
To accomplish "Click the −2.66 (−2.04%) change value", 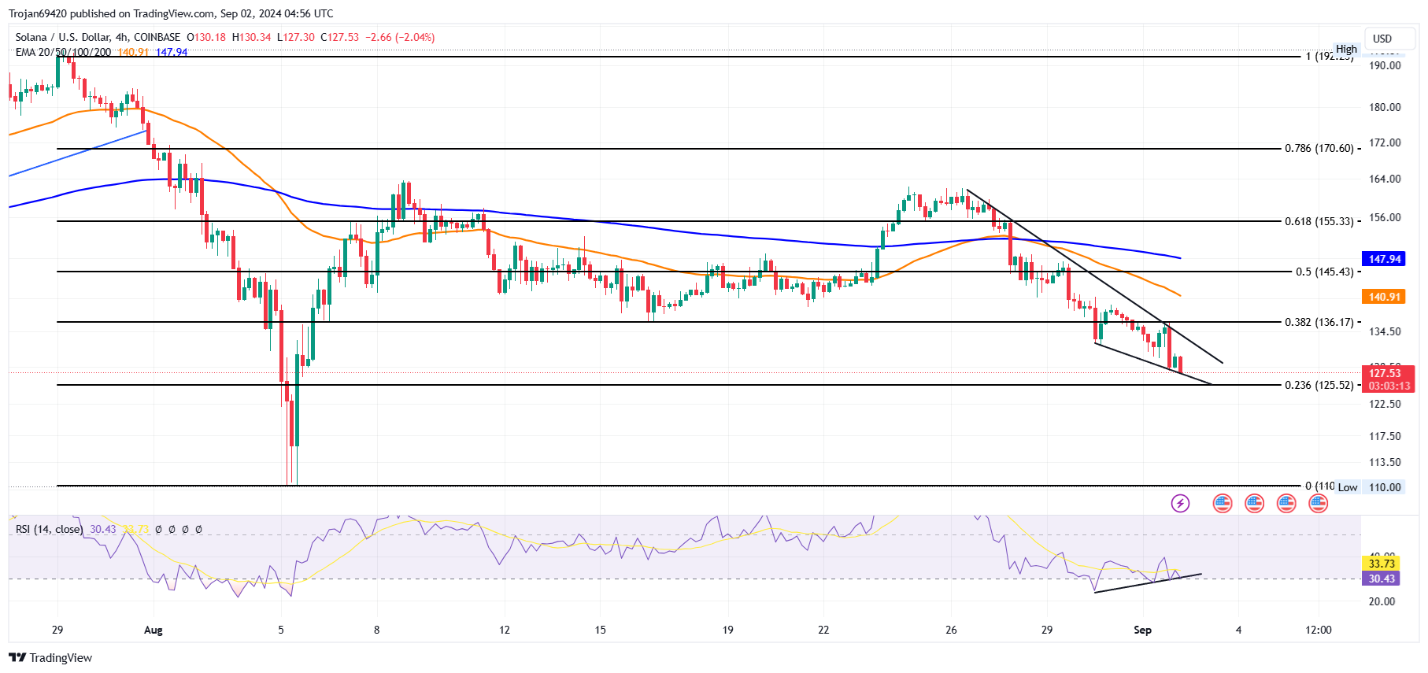I will coord(400,37).
